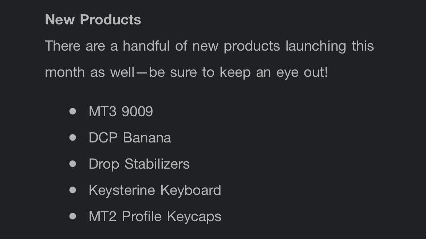
Task: Click the word "month" in the paragraph
Action: [65, 73]
